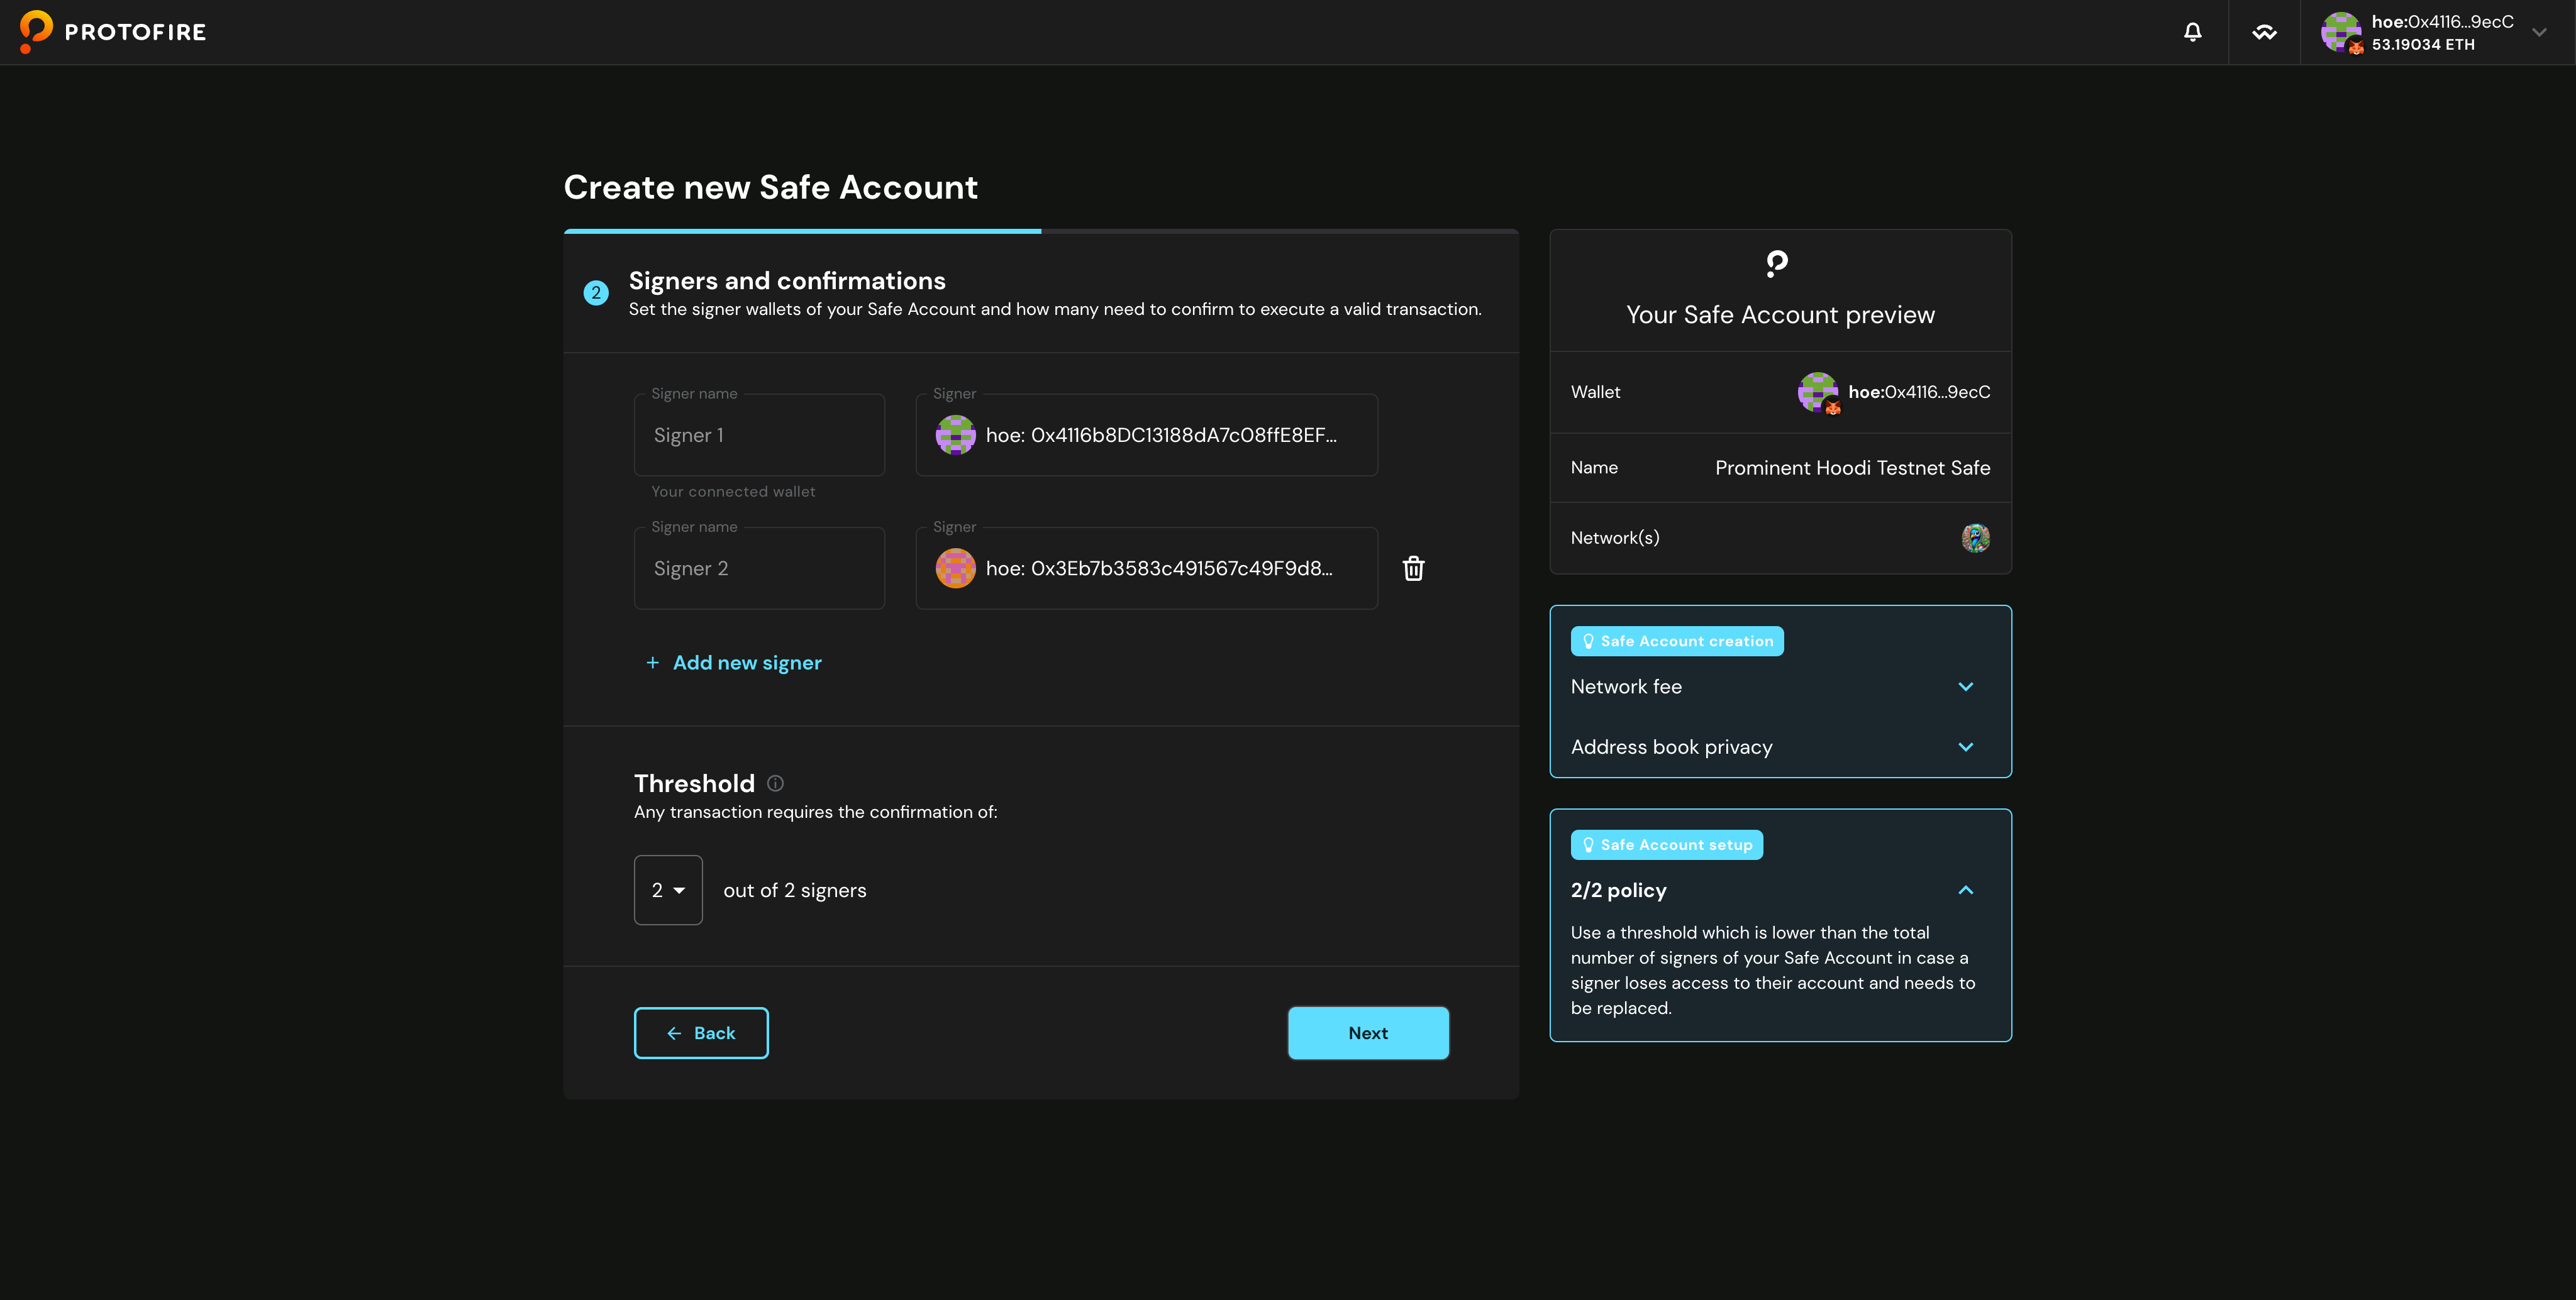This screenshot has width=2576, height=1300.
Task: Collapse the 2/2 policy explanation
Action: 1966,890
